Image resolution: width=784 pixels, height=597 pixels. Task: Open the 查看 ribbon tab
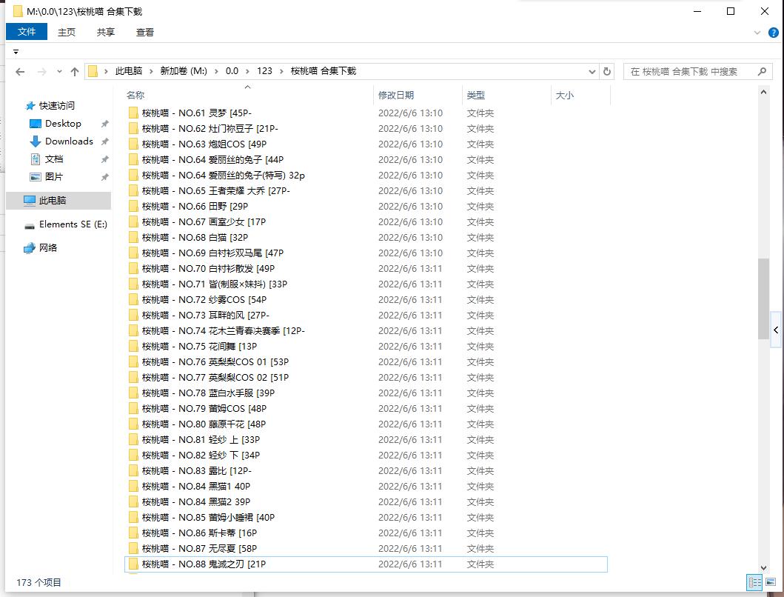[x=145, y=33]
